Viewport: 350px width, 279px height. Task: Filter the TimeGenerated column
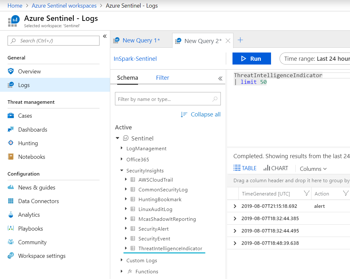[307, 193]
